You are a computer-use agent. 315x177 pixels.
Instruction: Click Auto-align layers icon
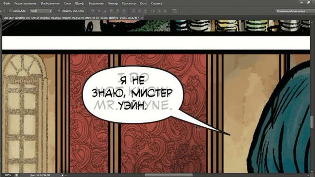click(x=174, y=11)
